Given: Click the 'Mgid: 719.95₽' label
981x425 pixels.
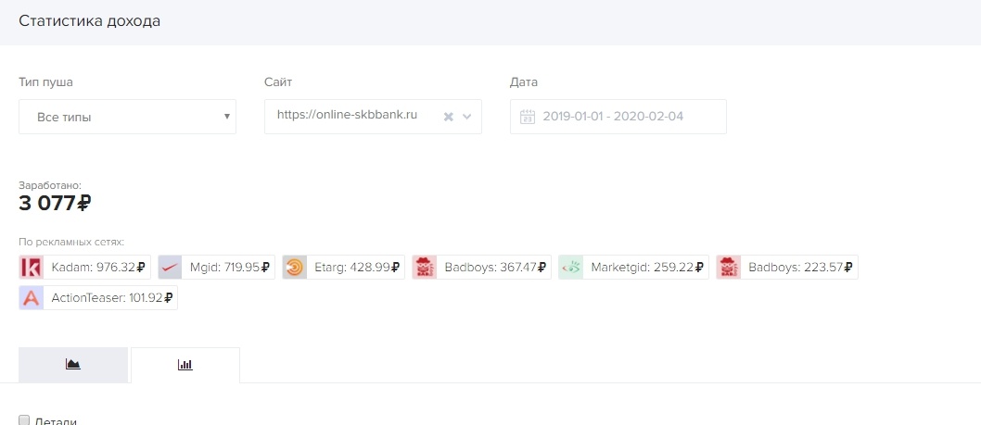Looking at the screenshot, I should coord(230,268).
